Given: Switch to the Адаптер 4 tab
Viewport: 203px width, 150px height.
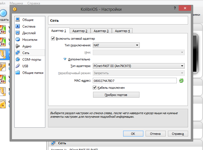Looking at the screenshot, I should tap(122, 31).
